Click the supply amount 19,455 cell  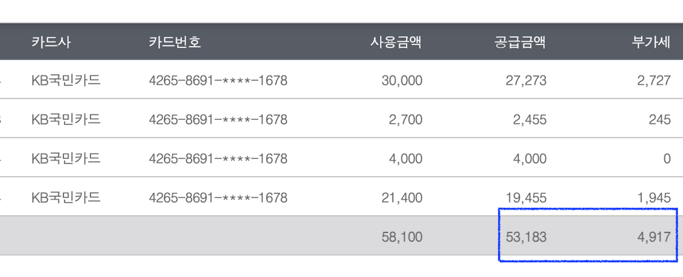tap(526, 198)
